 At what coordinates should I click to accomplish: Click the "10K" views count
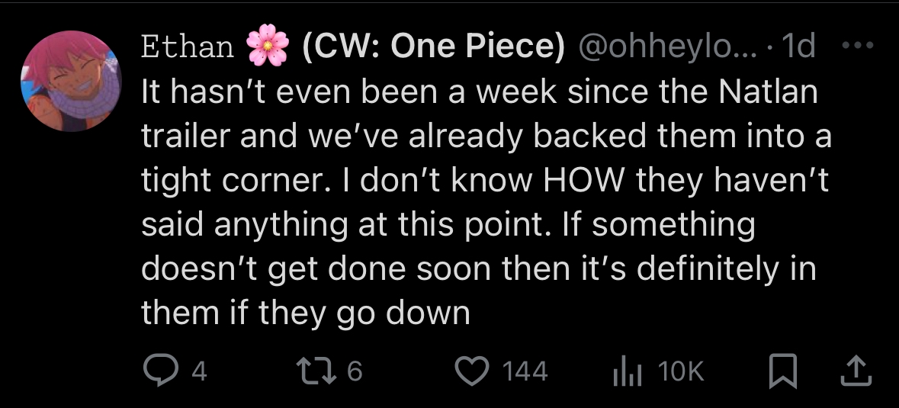point(679,371)
